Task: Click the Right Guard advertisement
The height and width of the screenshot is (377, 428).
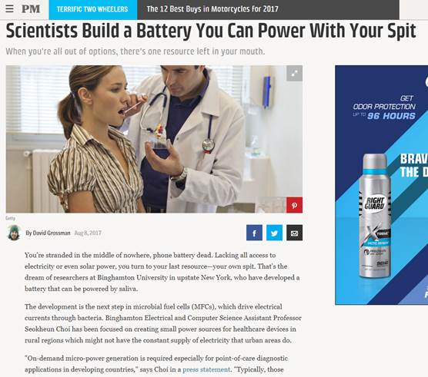Action: click(x=381, y=185)
